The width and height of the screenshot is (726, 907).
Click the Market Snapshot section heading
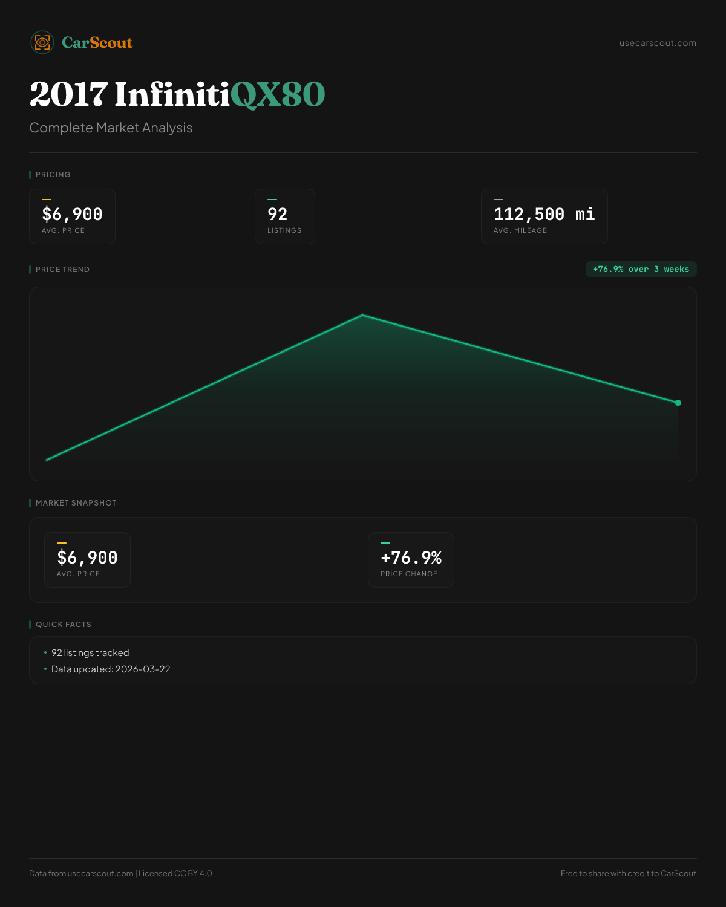click(76, 503)
